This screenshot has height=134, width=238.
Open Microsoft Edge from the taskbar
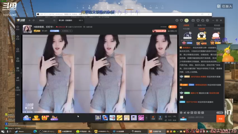pyautogui.click(x=35, y=132)
